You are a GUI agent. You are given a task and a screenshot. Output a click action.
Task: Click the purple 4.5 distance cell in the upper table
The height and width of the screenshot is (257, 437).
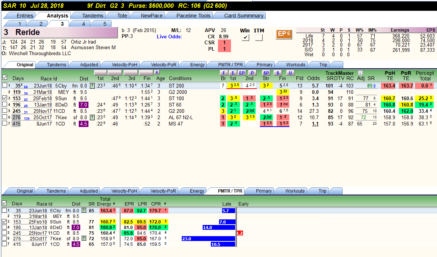[83, 124]
